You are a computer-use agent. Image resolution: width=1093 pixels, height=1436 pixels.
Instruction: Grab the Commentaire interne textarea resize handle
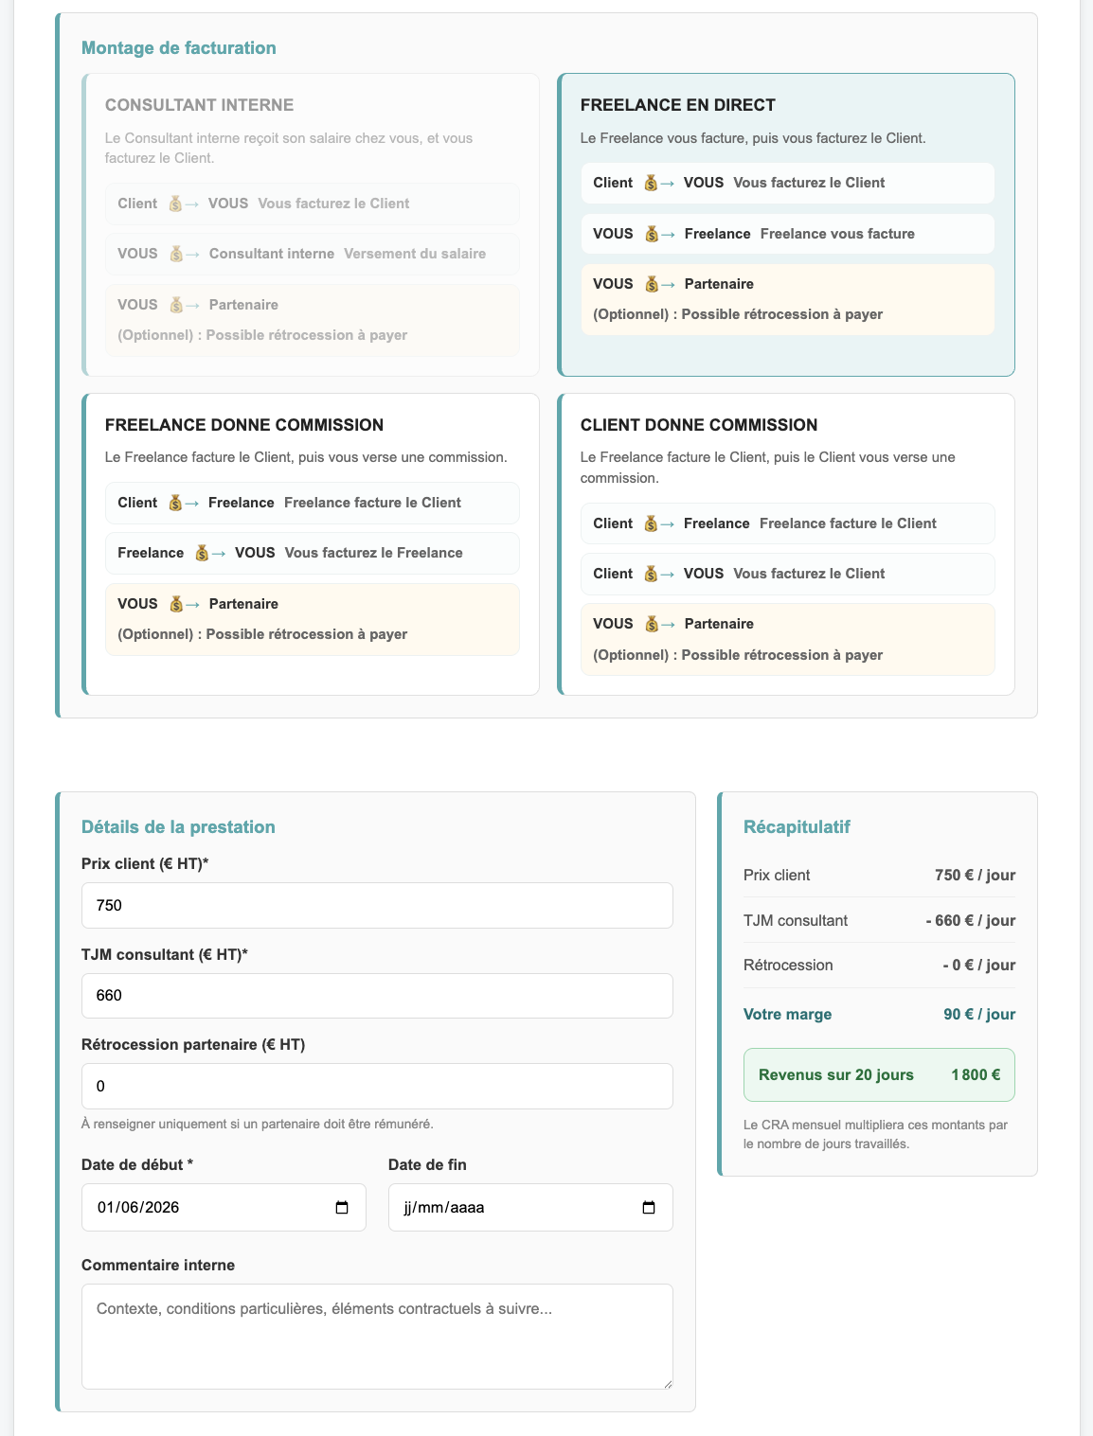point(667,1383)
